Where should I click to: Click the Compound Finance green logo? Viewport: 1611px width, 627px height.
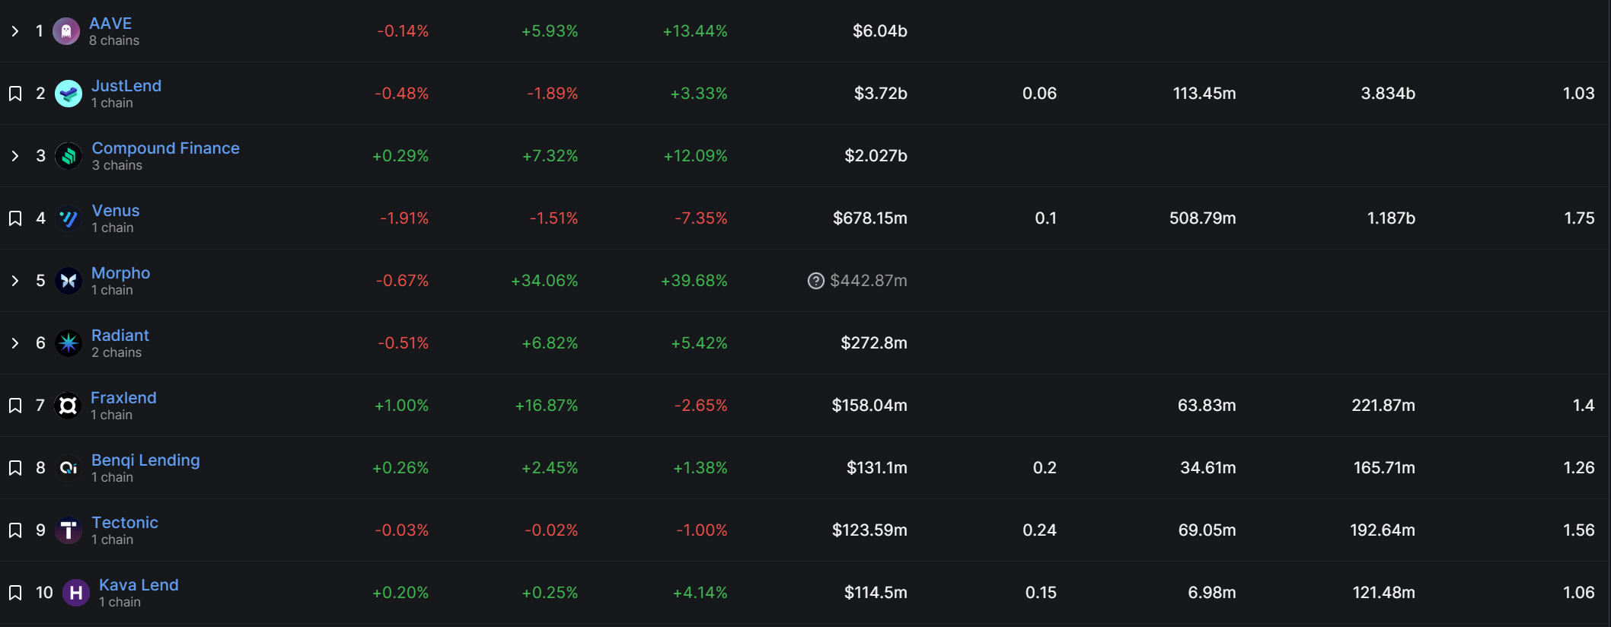69,156
